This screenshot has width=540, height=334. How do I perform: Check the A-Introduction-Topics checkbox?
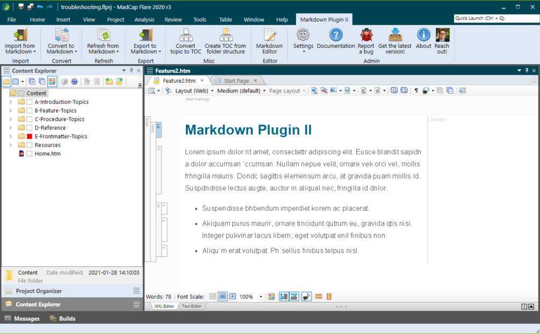30,102
